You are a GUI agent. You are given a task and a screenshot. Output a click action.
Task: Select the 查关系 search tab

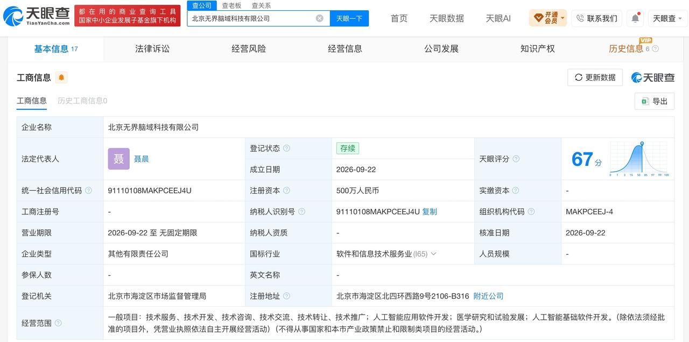click(x=261, y=5)
